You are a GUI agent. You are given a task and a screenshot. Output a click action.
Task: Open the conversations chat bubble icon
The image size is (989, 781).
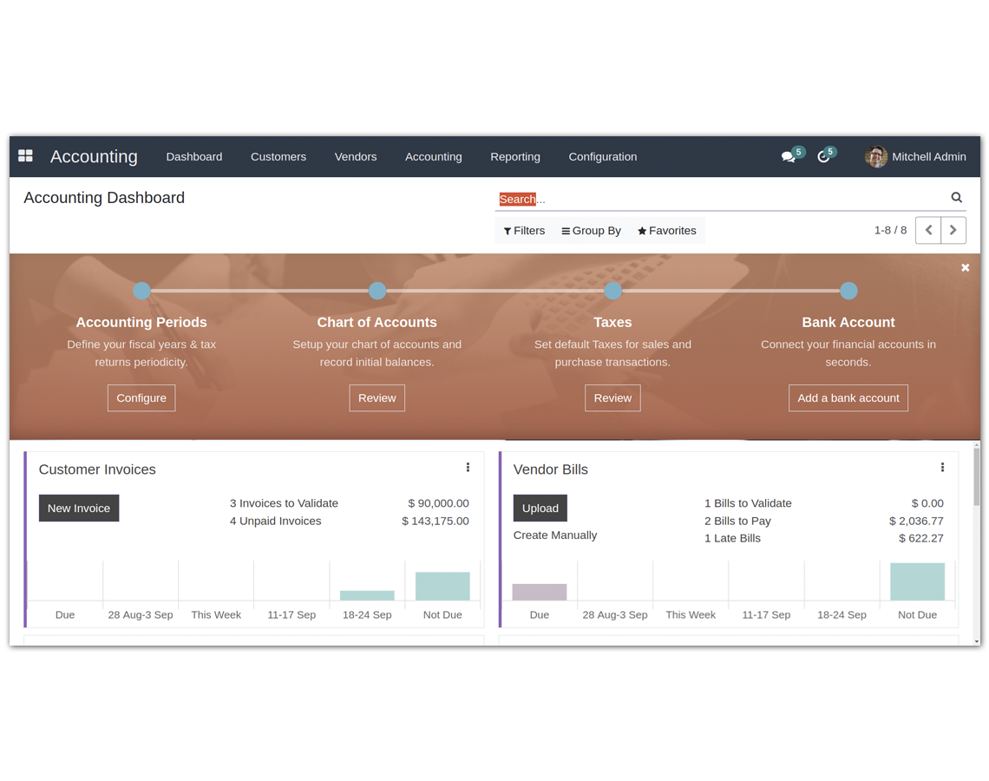coord(788,157)
